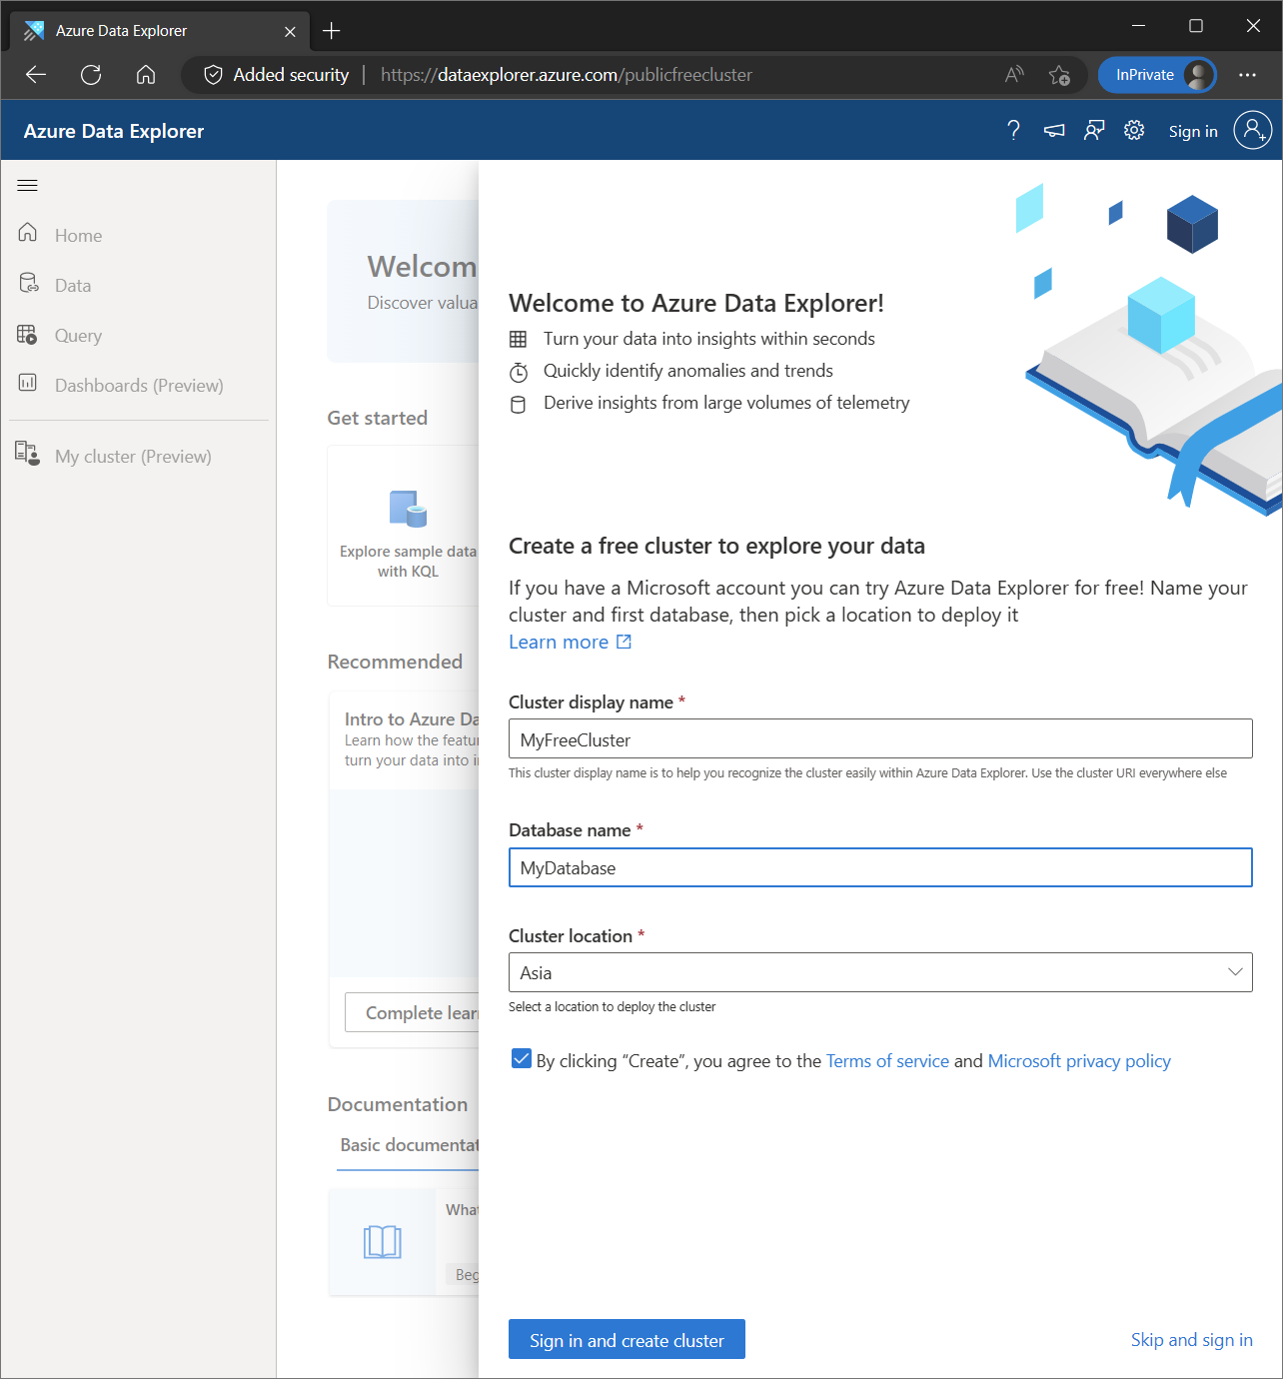The width and height of the screenshot is (1283, 1379).
Task: Collapse the hamburger navigation menu
Action: [x=28, y=185]
